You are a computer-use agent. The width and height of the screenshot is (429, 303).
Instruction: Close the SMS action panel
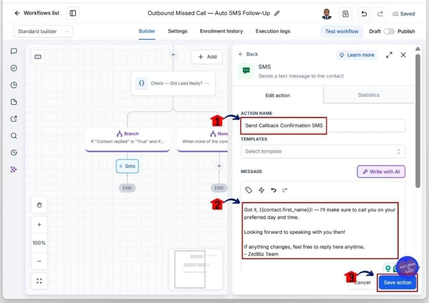coord(403,55)
